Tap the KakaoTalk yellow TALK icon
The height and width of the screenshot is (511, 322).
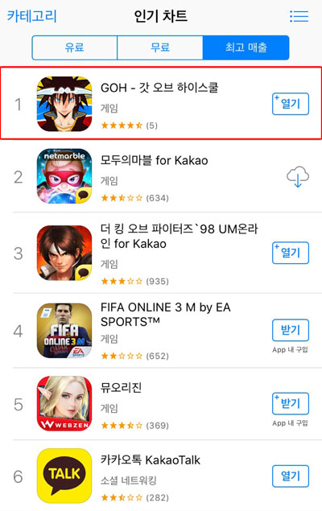point(64,476)
